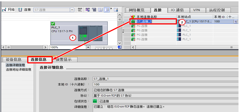Open the zoom level dropdown arrow
239x112 pixels.
click(88, 47)
